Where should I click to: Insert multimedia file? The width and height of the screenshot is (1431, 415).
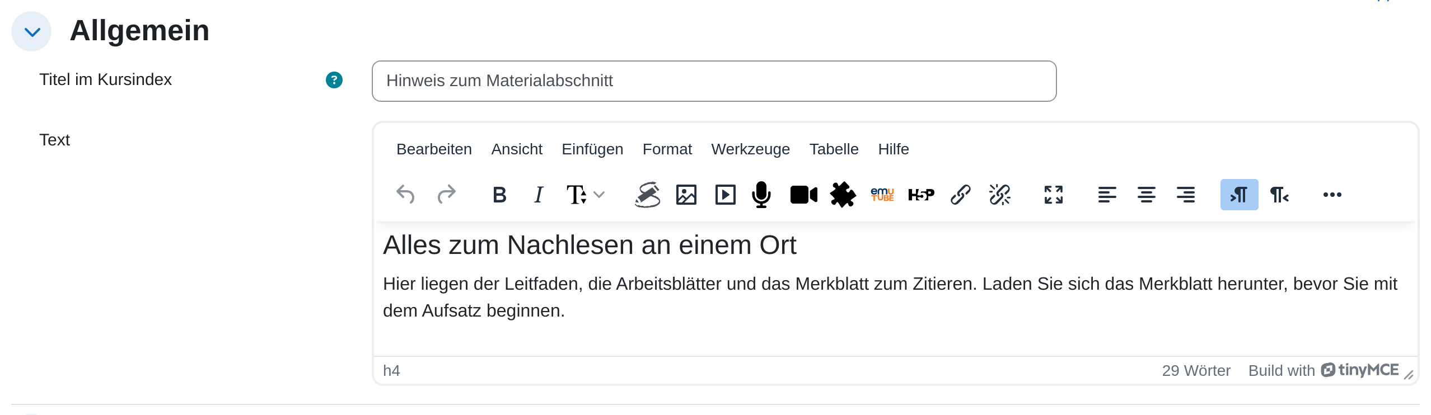tap(726, 195)
